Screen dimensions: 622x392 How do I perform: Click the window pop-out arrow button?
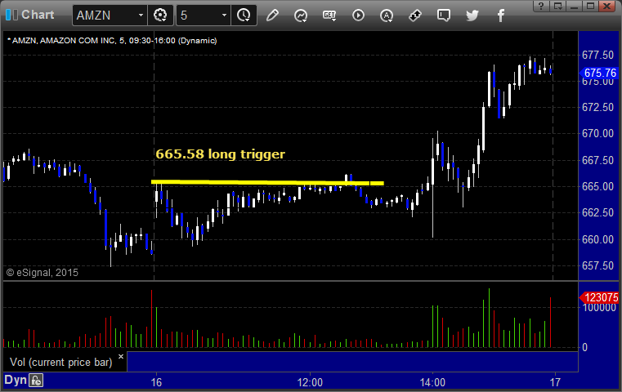pyautogui.click(x=557, y=6)
